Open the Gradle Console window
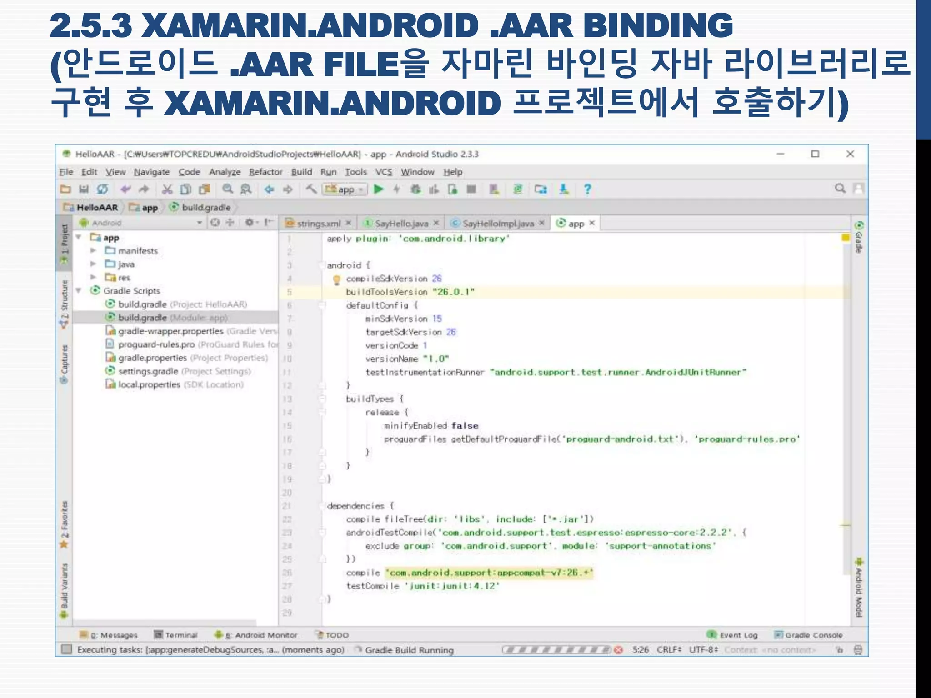 click(809, 635)
